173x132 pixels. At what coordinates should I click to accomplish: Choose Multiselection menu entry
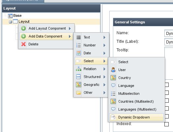[136, 93]
